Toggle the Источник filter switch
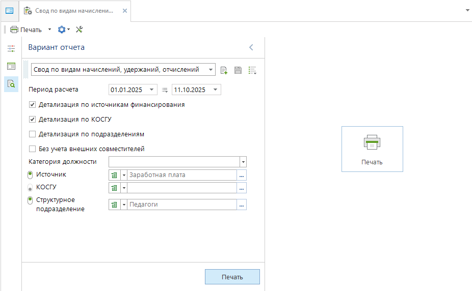The image size is (472, 291). [x=30, y=175]
